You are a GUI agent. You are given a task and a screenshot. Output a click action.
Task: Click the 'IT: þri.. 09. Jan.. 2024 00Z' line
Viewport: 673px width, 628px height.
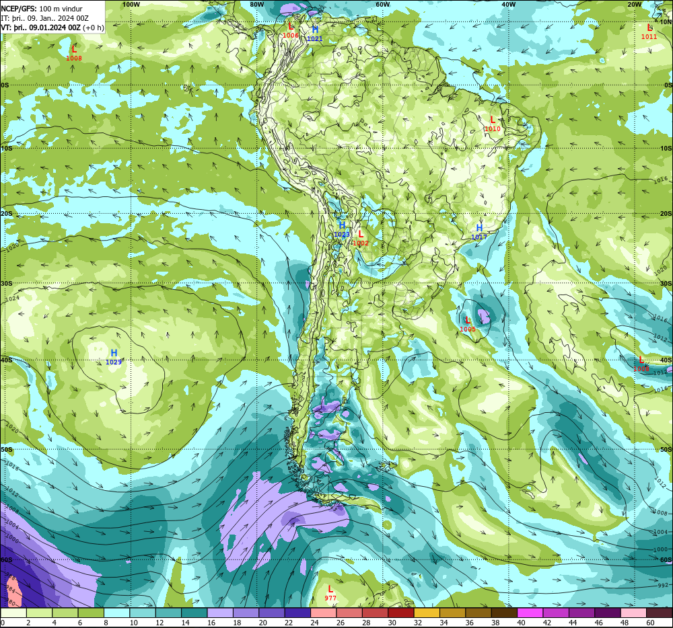click(45, 18)
